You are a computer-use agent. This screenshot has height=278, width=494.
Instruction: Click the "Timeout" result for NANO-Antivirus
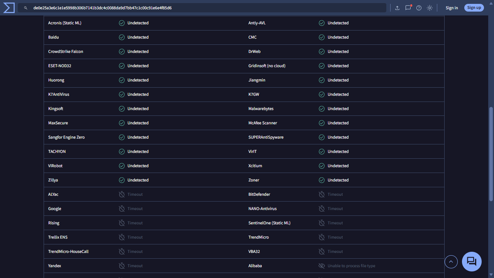tap(335, 209)
